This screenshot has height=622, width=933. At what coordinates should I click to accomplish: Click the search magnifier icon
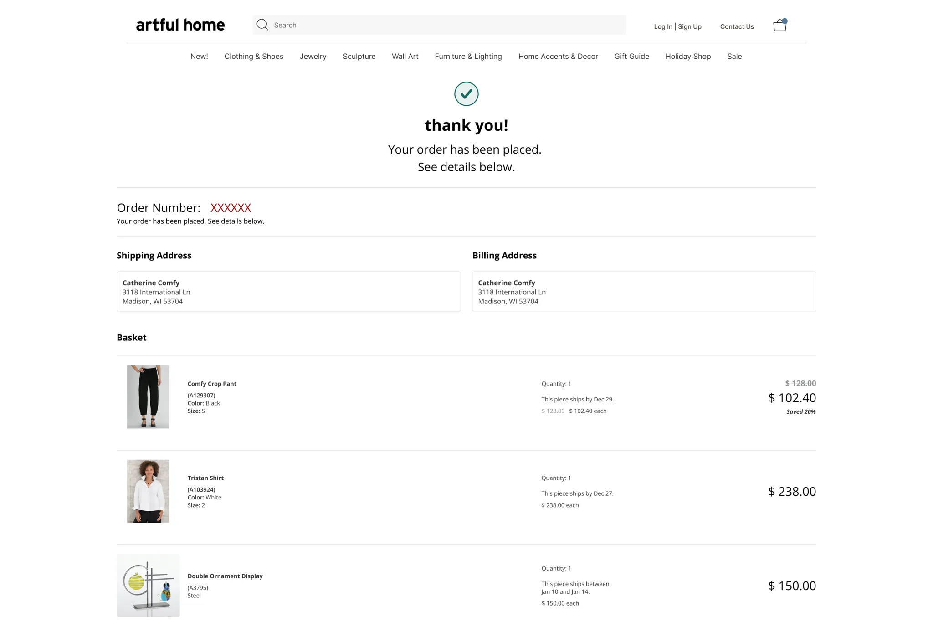(x=262, y=25)
